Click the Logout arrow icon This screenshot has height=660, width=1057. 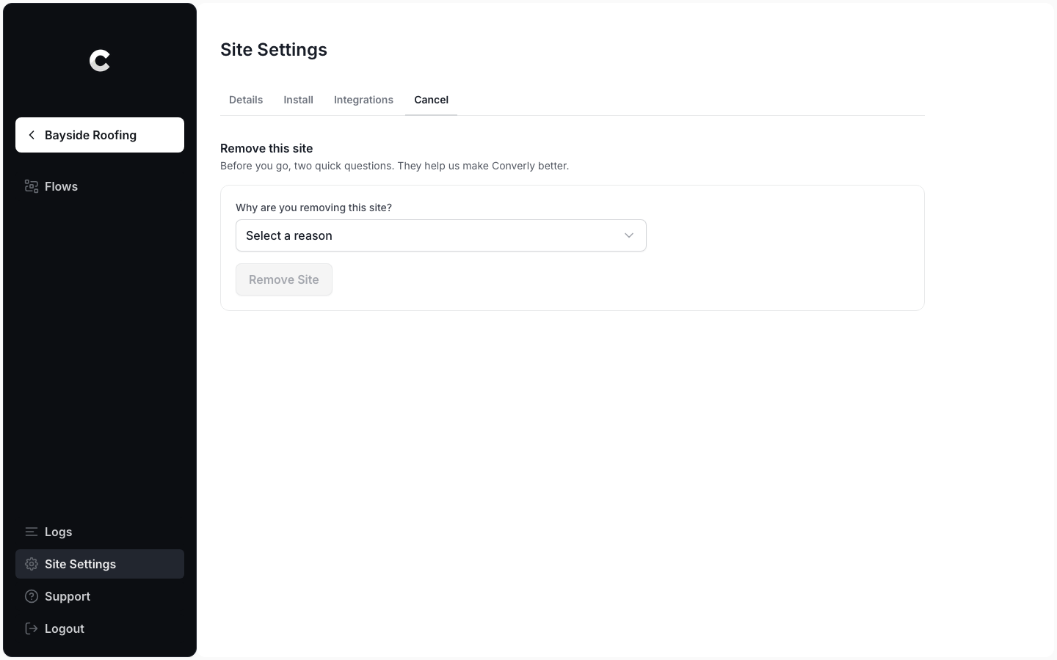pos(32,628)
